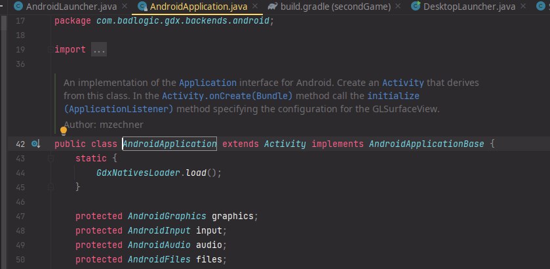The width and height of the screenshot is (550, 269).
Task: Click the AndroidApplication class name on line 42
Action: click(169, 144)
